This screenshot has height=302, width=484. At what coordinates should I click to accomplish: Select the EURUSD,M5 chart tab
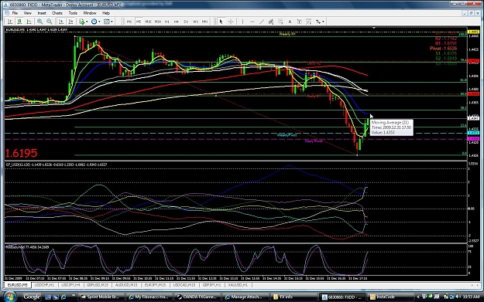[18, 285]
